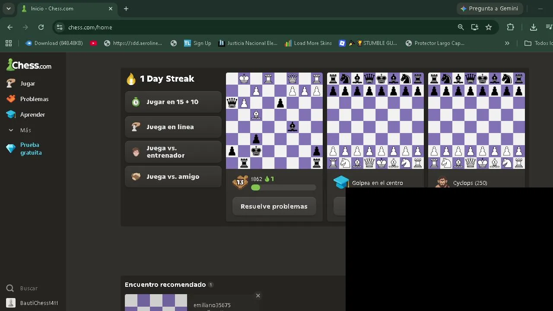Click the Prueba gratuita diamond icon

[x=11, y=149]
